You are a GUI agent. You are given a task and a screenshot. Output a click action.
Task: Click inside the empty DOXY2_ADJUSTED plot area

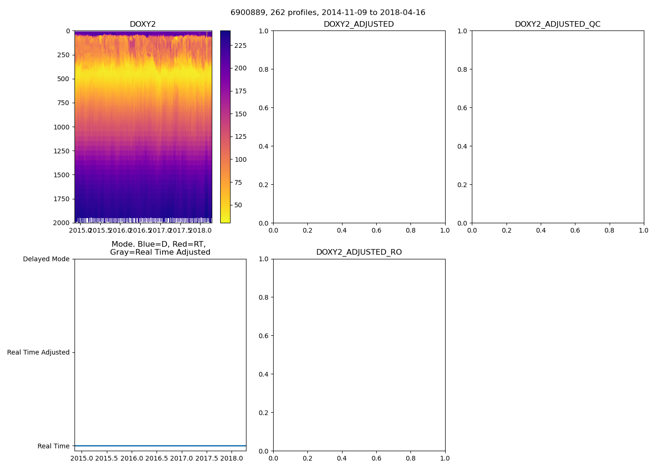[x=359, y=127]
